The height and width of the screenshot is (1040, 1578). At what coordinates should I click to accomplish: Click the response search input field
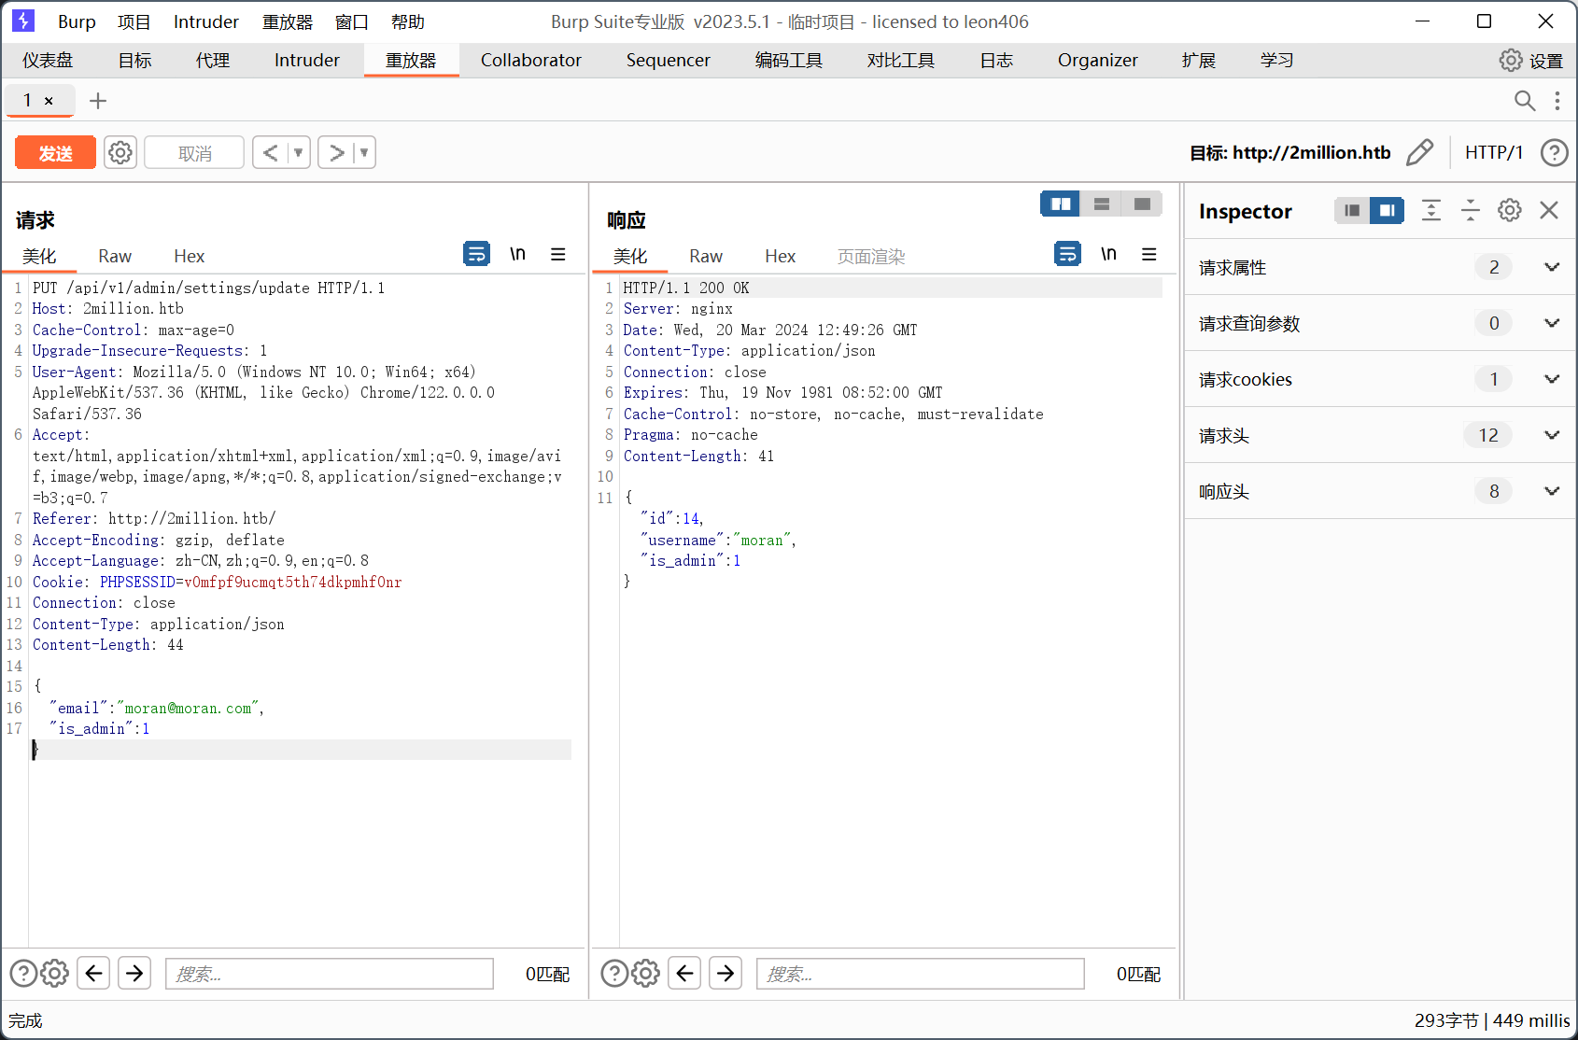[x=920, y=974]
